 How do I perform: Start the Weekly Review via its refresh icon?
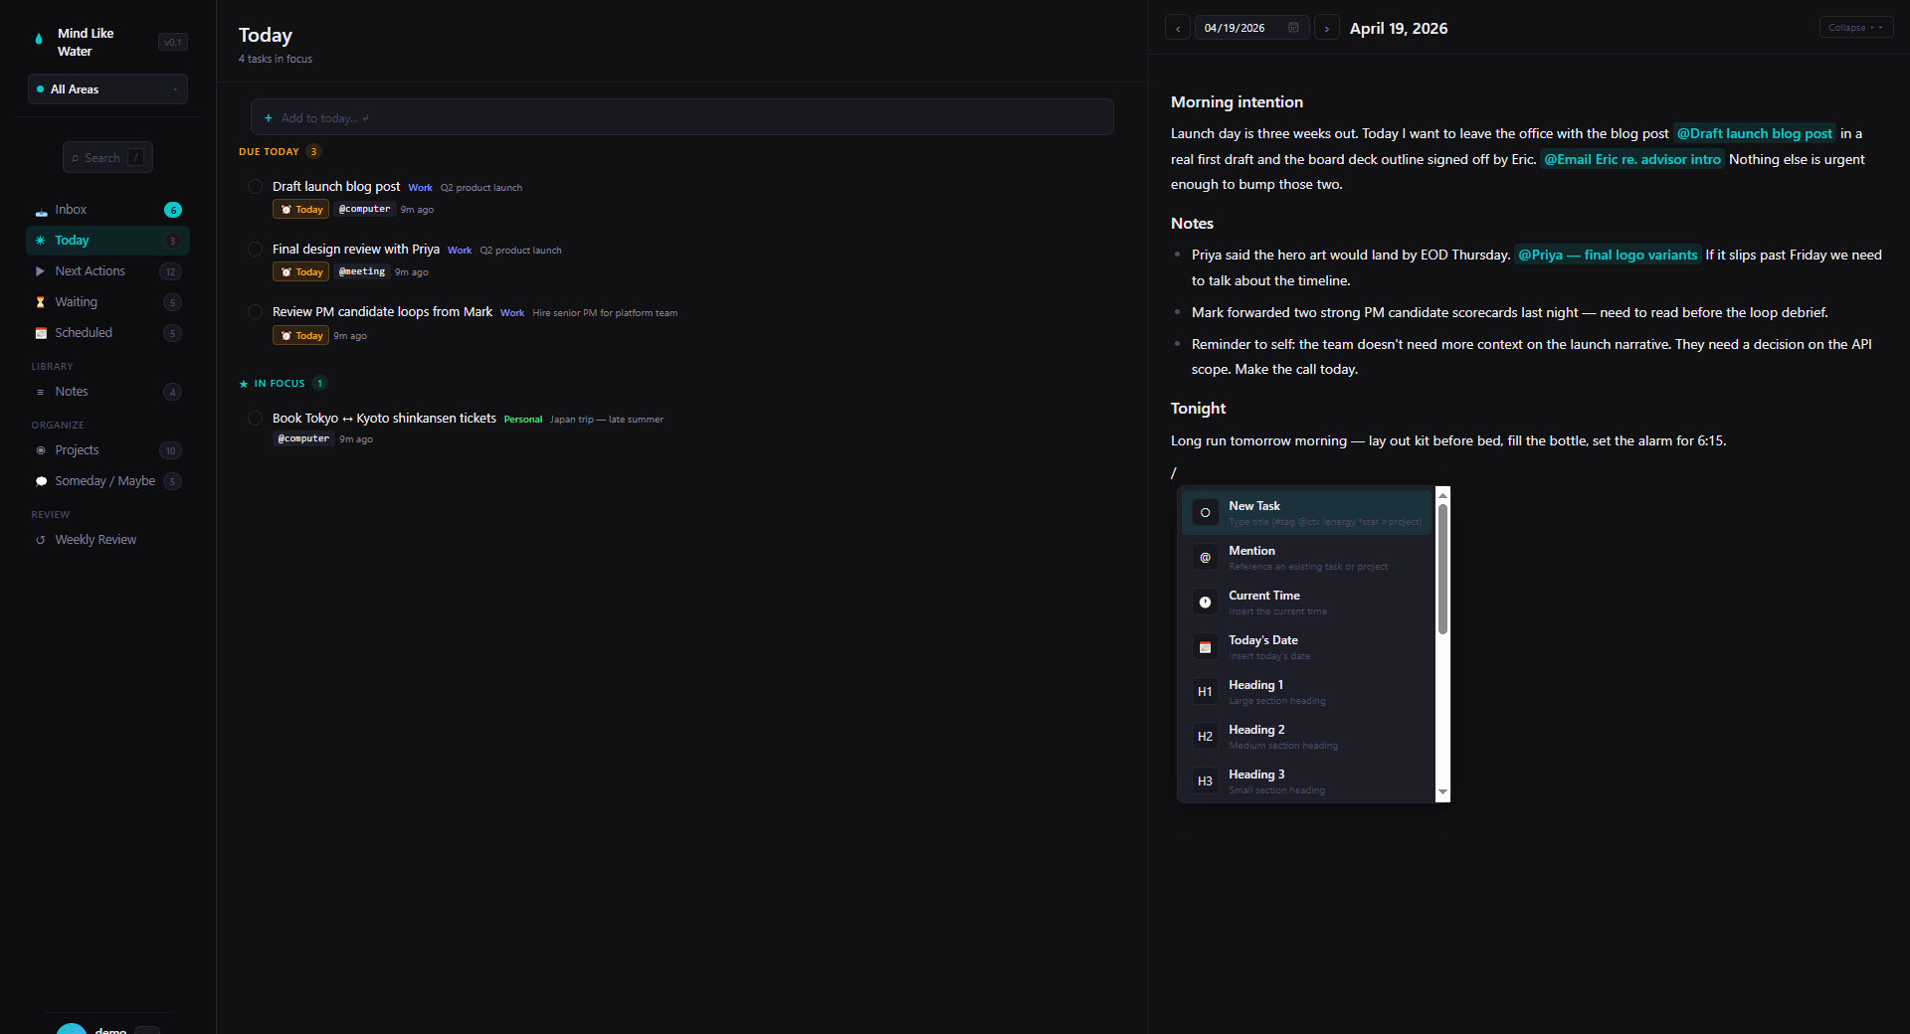pyautogui.click(x=40, y=540)
